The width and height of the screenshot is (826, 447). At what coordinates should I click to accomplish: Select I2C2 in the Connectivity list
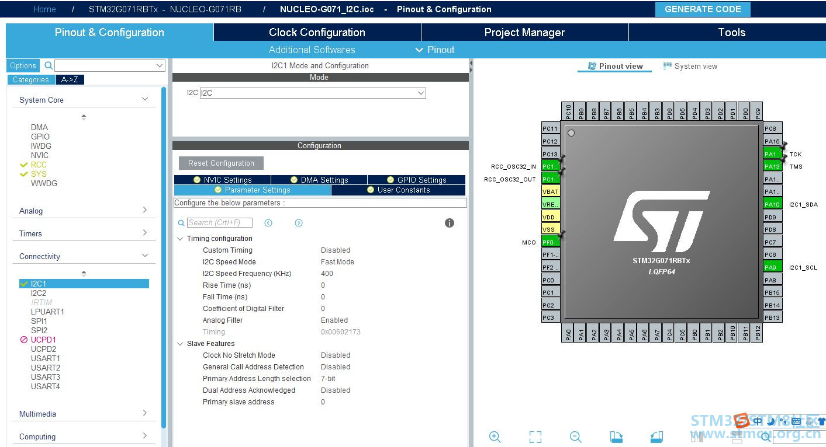[x=39, y=293]
